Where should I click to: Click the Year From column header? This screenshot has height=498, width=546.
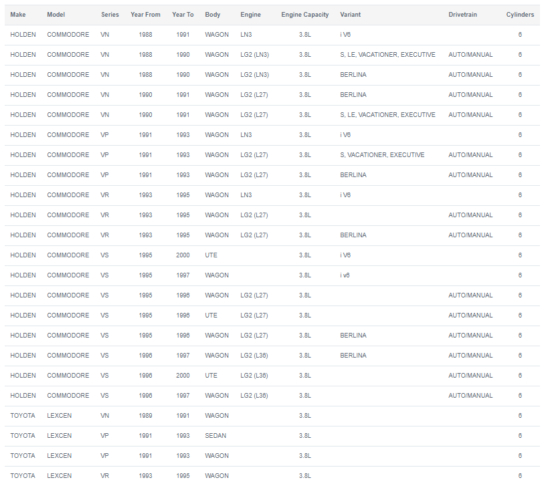(x=146, y=15)
